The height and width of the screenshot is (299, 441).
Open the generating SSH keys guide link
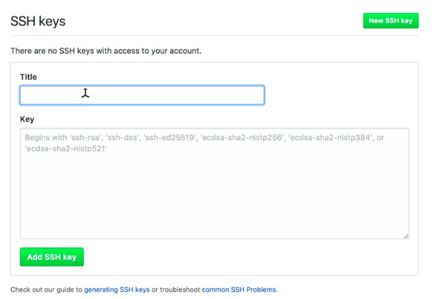click(x=117, y=289)
